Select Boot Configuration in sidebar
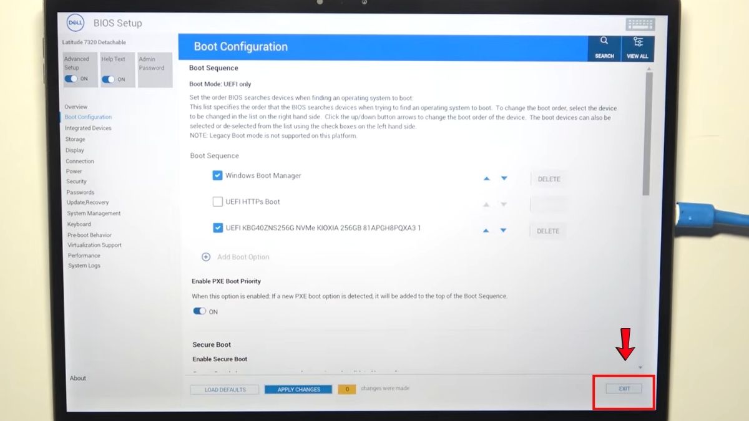Viewport: 749px width, 421px height. point(88,117)
